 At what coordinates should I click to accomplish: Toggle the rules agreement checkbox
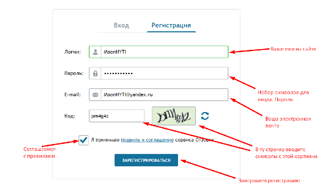[x=83, y=140]
